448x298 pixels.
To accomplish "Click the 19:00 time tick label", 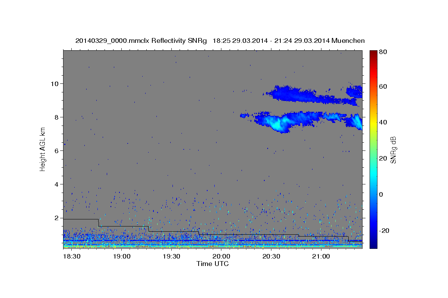I will click(x=121, y=257).
